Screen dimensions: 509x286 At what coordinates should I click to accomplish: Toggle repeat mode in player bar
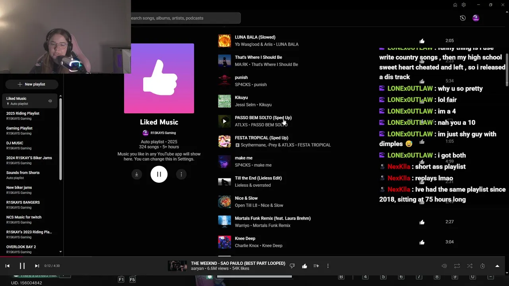coord(457,266)
